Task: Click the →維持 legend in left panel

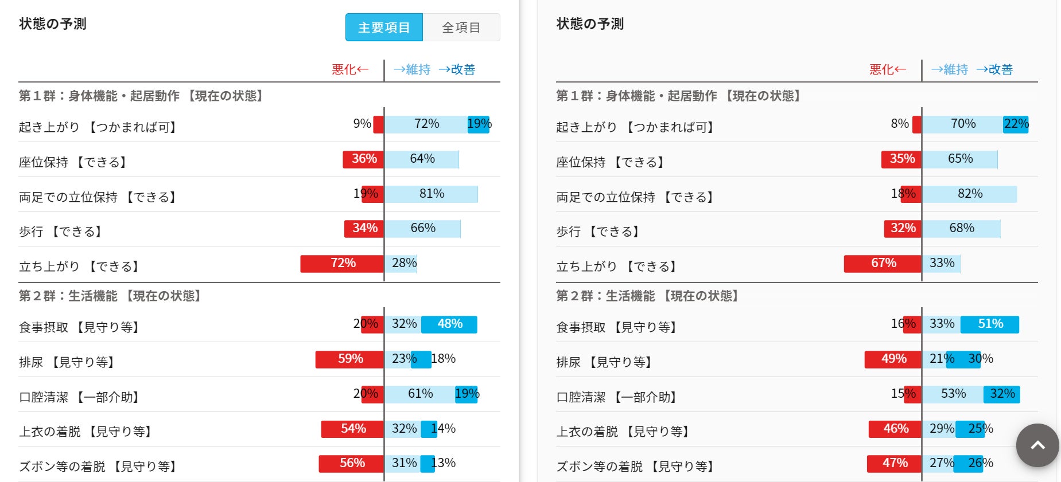Action: pos(412,70)
